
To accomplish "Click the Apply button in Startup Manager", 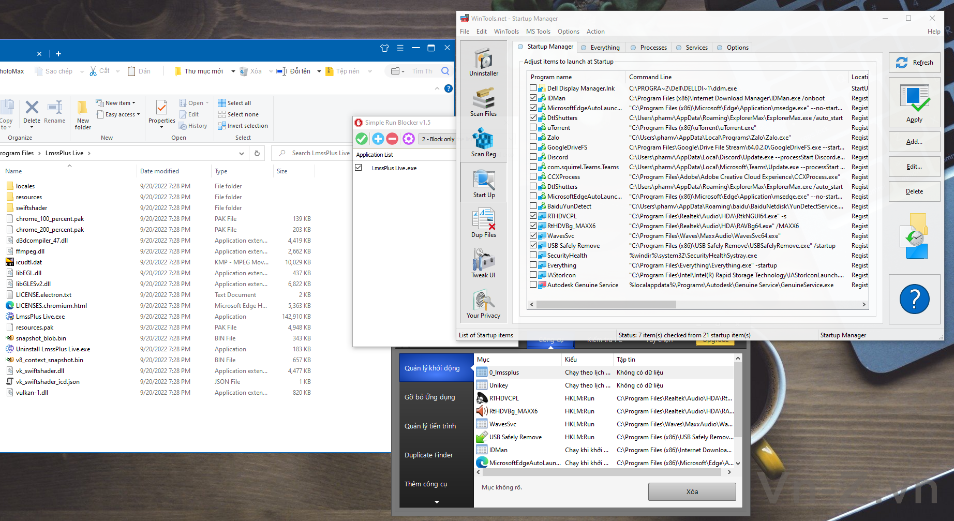I will (x=914, y=102).
